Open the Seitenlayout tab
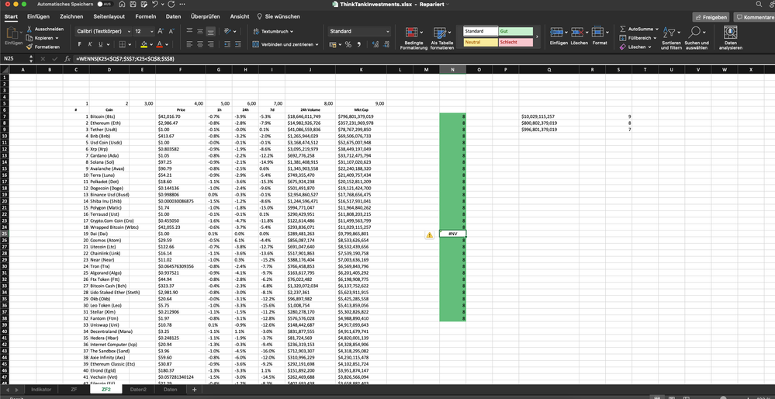The image size is (775, 399). click(109, 16)
